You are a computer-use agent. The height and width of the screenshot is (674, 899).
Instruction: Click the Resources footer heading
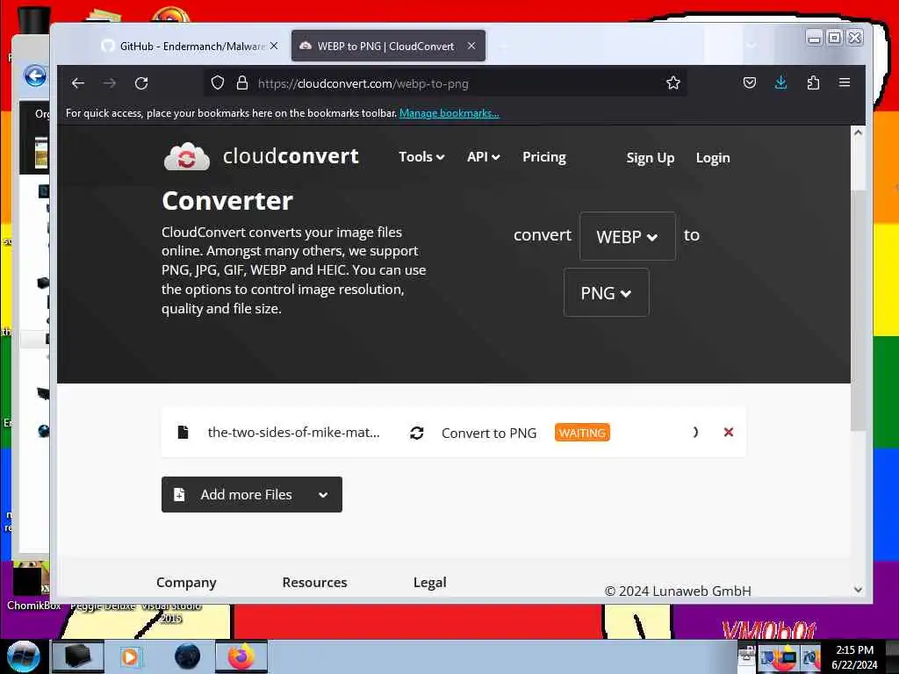(x=315, y=583)
